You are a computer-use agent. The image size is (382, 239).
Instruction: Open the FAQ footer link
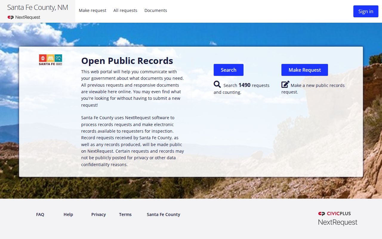pyautogui.click(x=40, y=215)
